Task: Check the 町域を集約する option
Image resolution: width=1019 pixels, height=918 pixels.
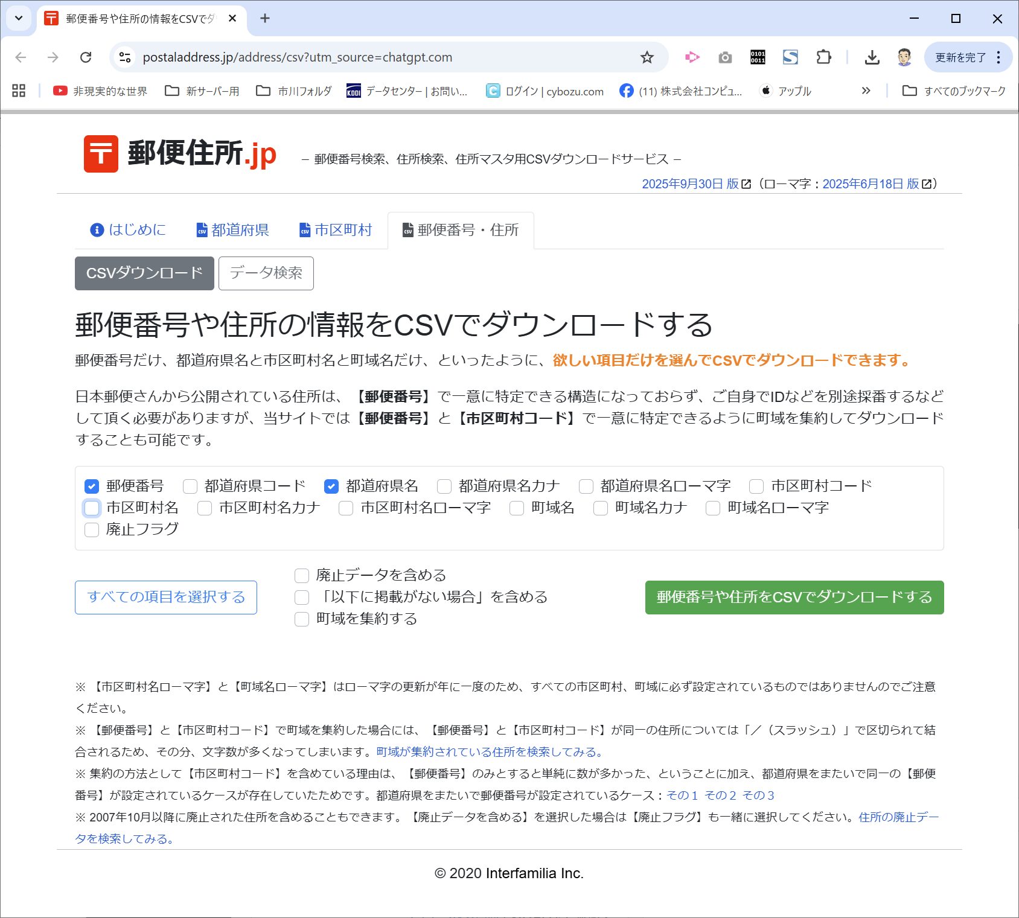Action: point(302,619)
